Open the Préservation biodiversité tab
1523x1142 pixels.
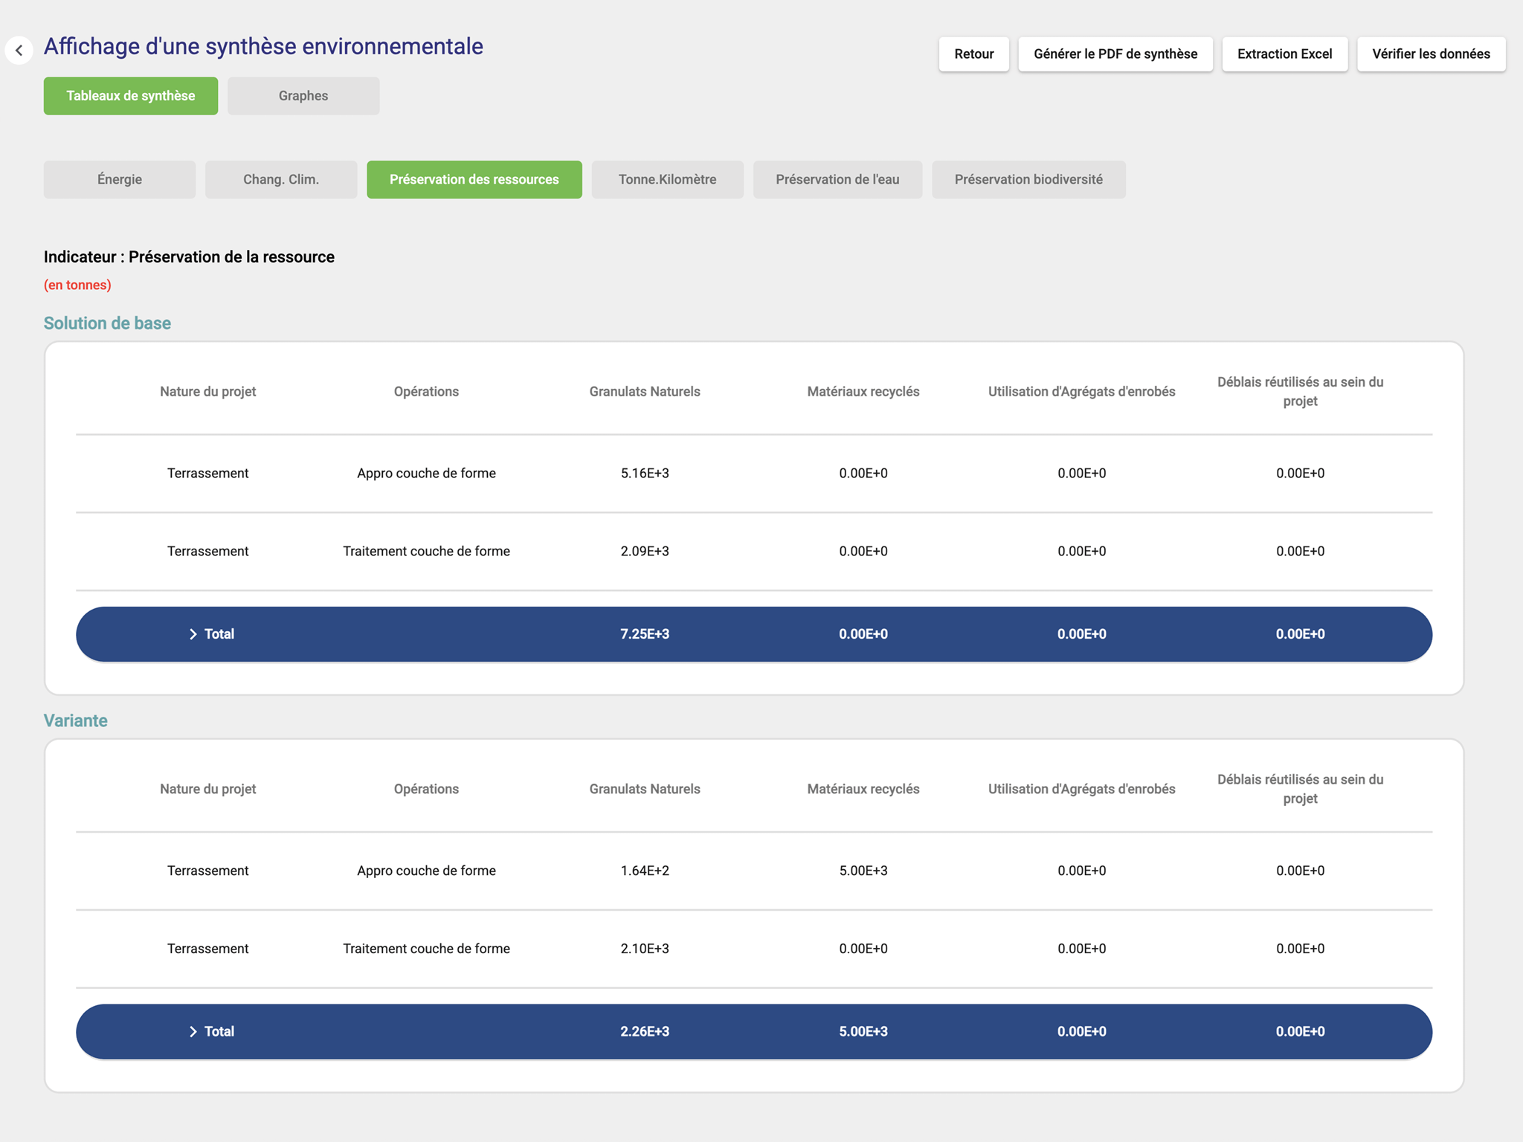coord(1028,179)
